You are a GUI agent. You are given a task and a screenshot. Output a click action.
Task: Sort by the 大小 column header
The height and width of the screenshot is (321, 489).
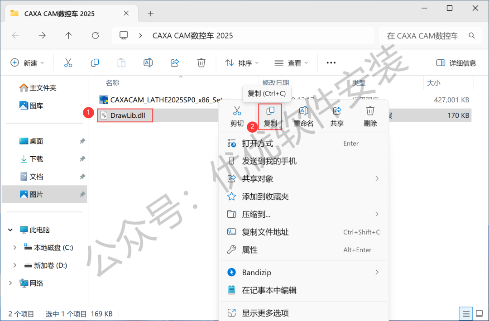[433, 83]
